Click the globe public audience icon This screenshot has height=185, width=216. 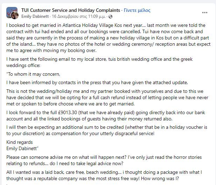[111, 17]
